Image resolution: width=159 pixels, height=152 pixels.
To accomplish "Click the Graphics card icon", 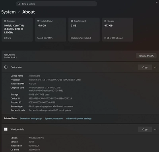I will (x=72, y=21).
